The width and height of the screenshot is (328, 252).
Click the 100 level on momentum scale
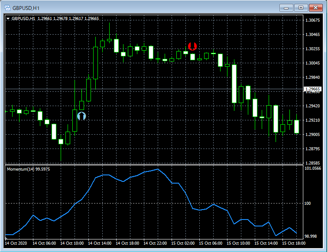pos(307,204)
